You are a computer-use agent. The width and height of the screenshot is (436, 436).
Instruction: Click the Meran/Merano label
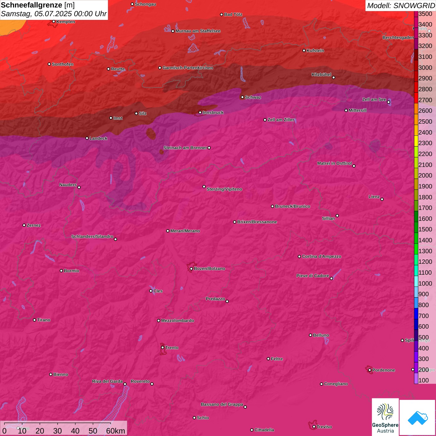(185, 231)
